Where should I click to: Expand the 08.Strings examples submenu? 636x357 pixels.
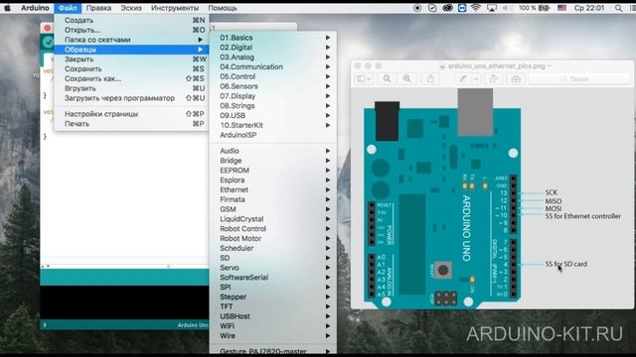(273, 106)
